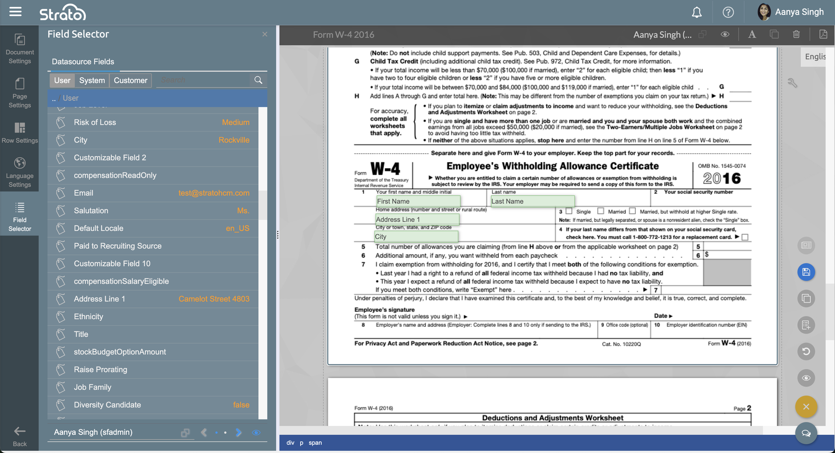Switch to the System fields tab
The image size is (835, 453).
tap(92, 80)
